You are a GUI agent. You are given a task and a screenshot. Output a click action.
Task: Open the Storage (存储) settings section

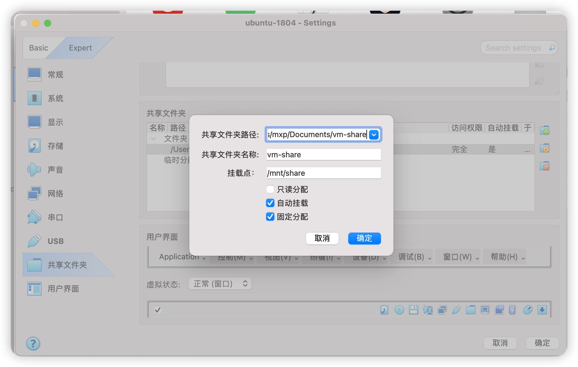[55, 146]
